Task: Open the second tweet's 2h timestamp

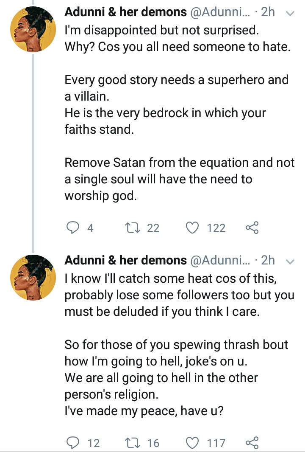Action: 268,260
